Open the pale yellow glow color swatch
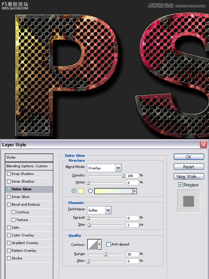209x279 pixels. (x=81, y=191)
